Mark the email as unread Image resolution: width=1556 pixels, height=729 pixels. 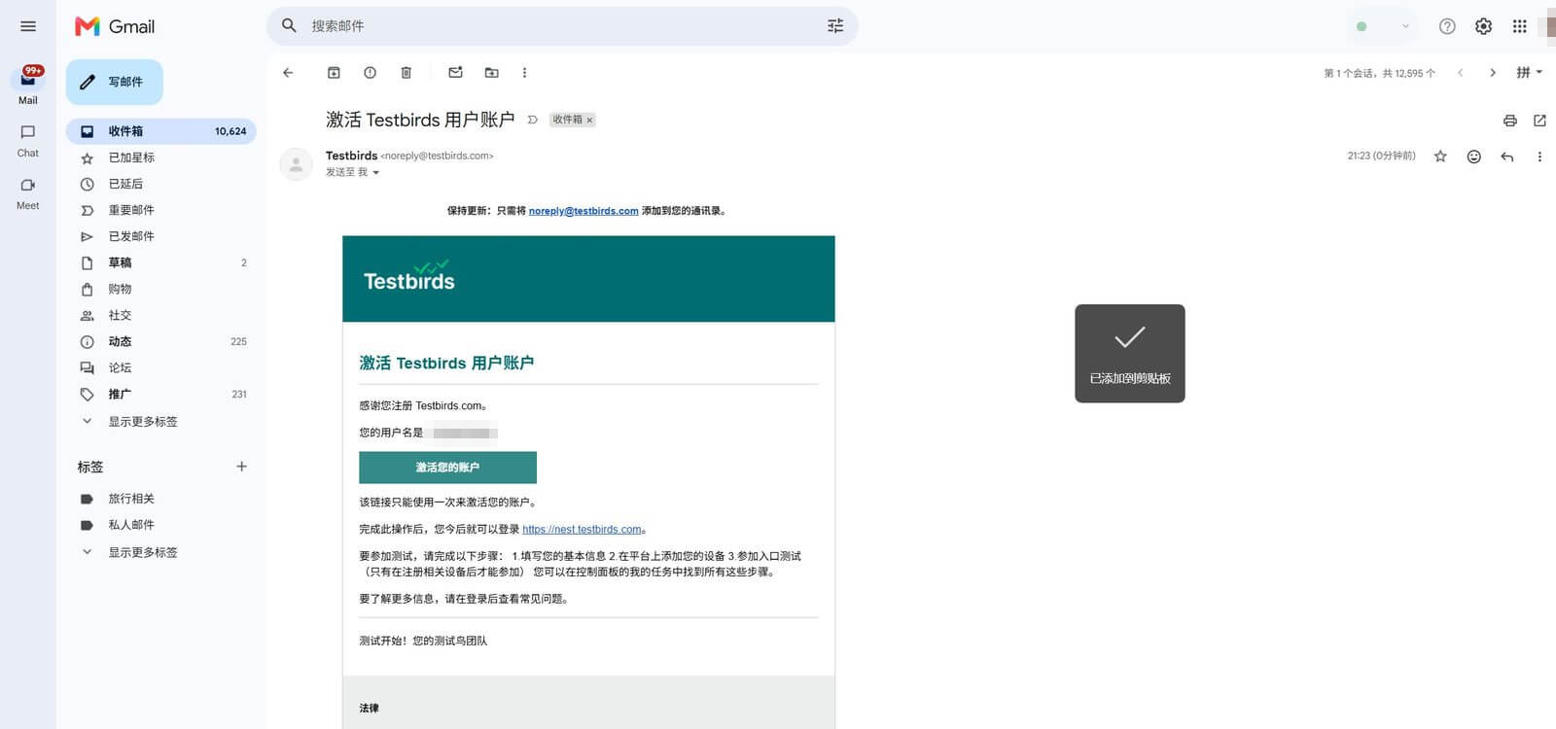coord(455,73)
